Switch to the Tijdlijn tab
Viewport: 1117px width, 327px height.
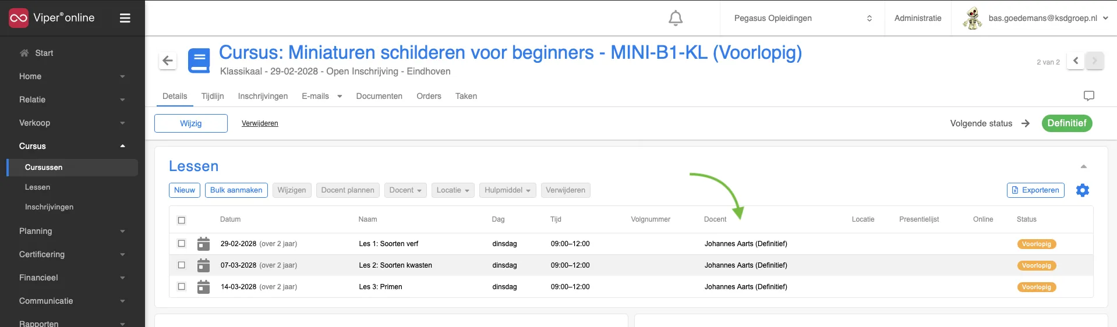point(213,96)
